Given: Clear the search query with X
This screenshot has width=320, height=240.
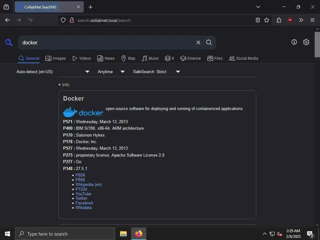Looking at the screenshot, I should click(198, 42).
